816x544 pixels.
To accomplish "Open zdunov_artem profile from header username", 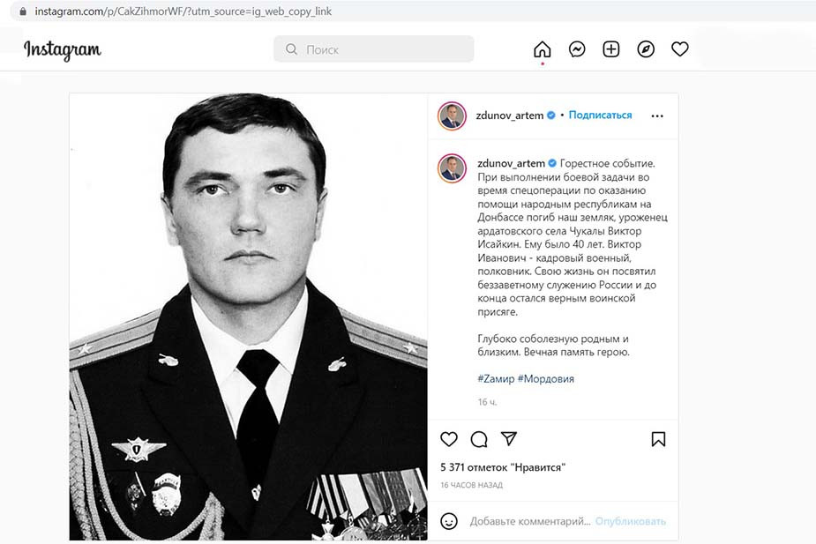I will tap(510, 116).
